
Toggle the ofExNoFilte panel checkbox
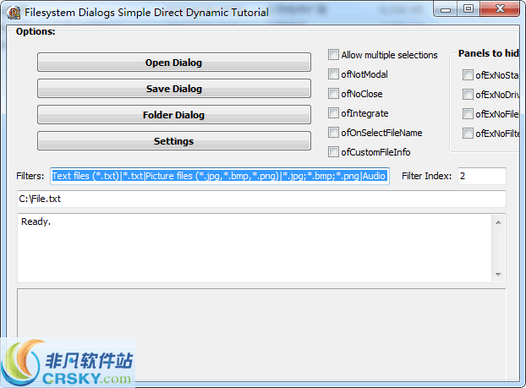click(x=468, y=133)
